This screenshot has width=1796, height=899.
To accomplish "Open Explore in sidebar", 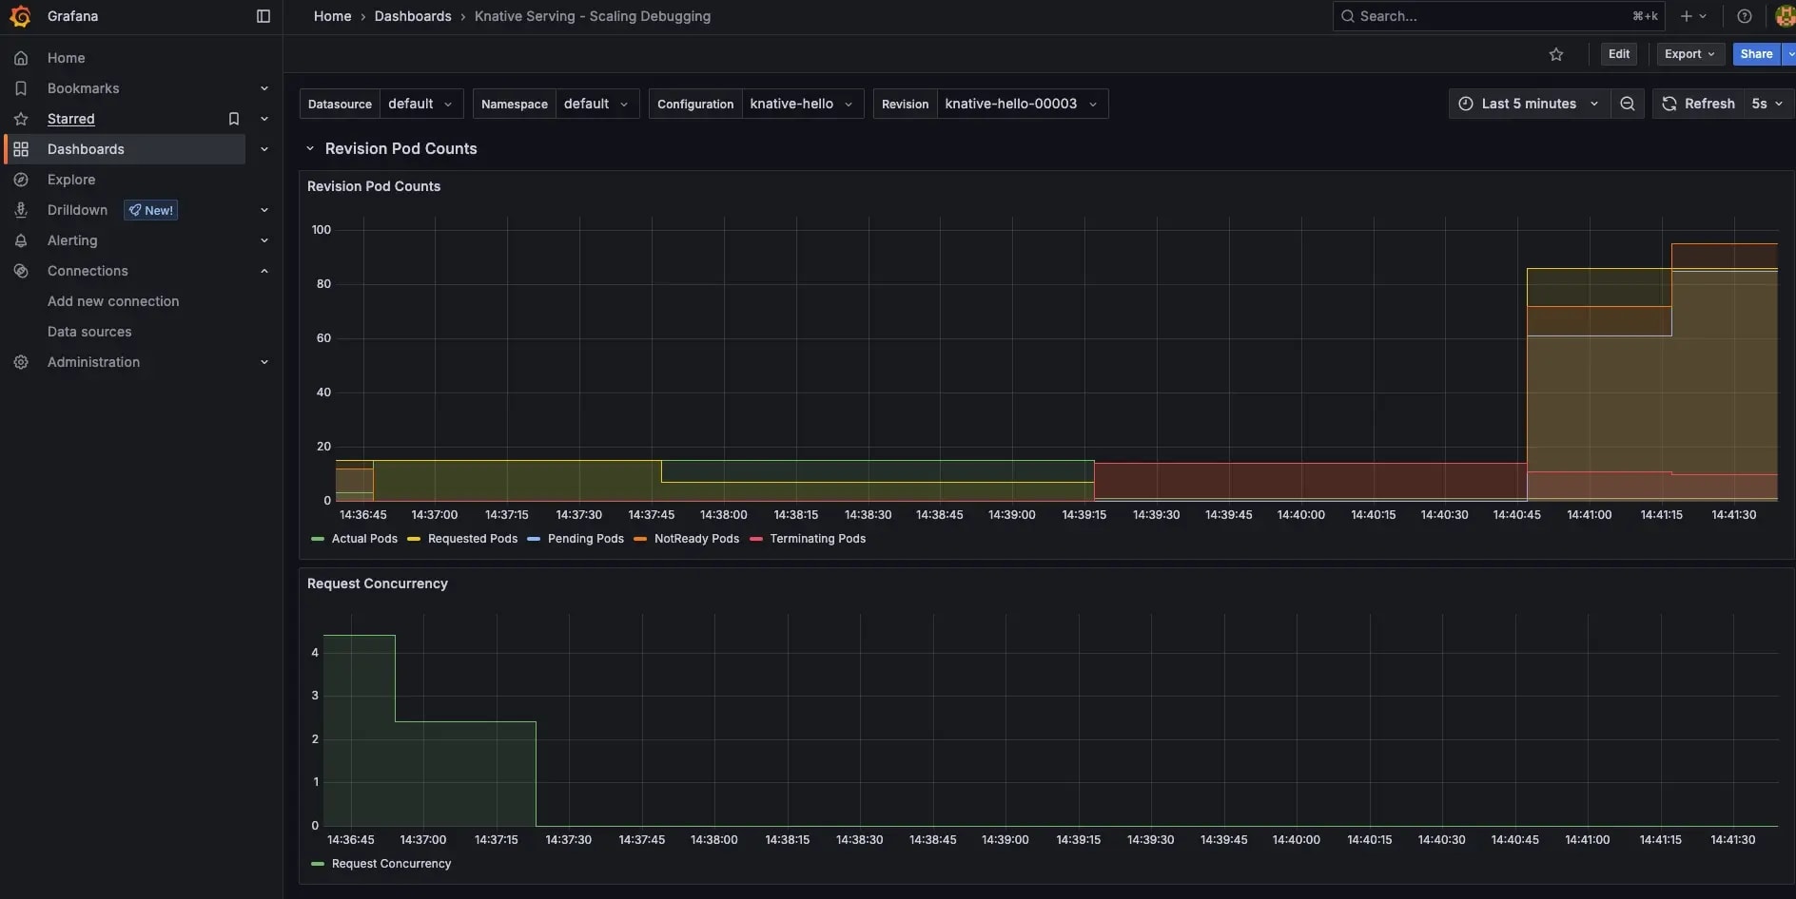I will (x=71, y=180).
